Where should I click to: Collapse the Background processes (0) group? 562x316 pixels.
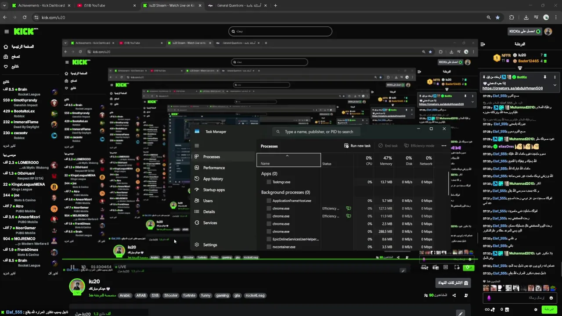tap(285, 192)
